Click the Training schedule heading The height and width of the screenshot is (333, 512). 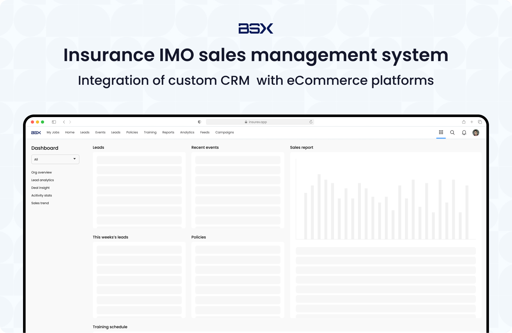(110, 327)
